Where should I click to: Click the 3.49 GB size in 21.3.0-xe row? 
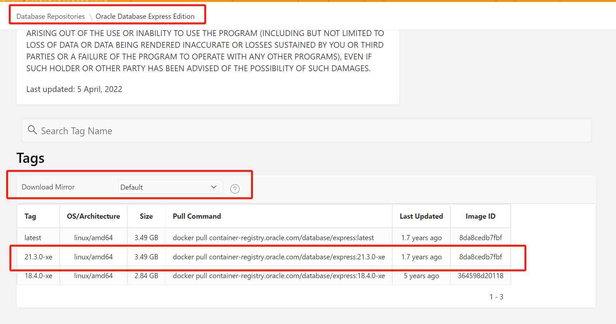click(146, 257)
